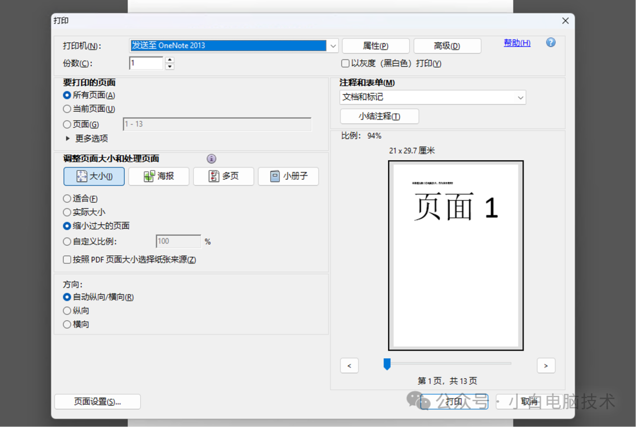Select the 多页 (Multiple) pages mode
Image resolution: width=636 pixels, height=427 pixels.
coord(223,176)
